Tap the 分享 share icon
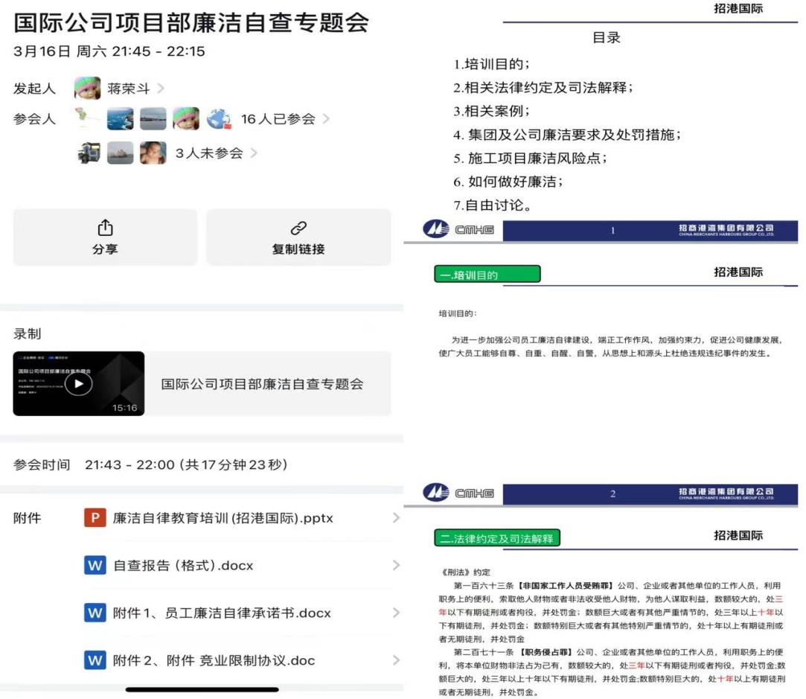 pyautogui.click(x=105, y=227)
